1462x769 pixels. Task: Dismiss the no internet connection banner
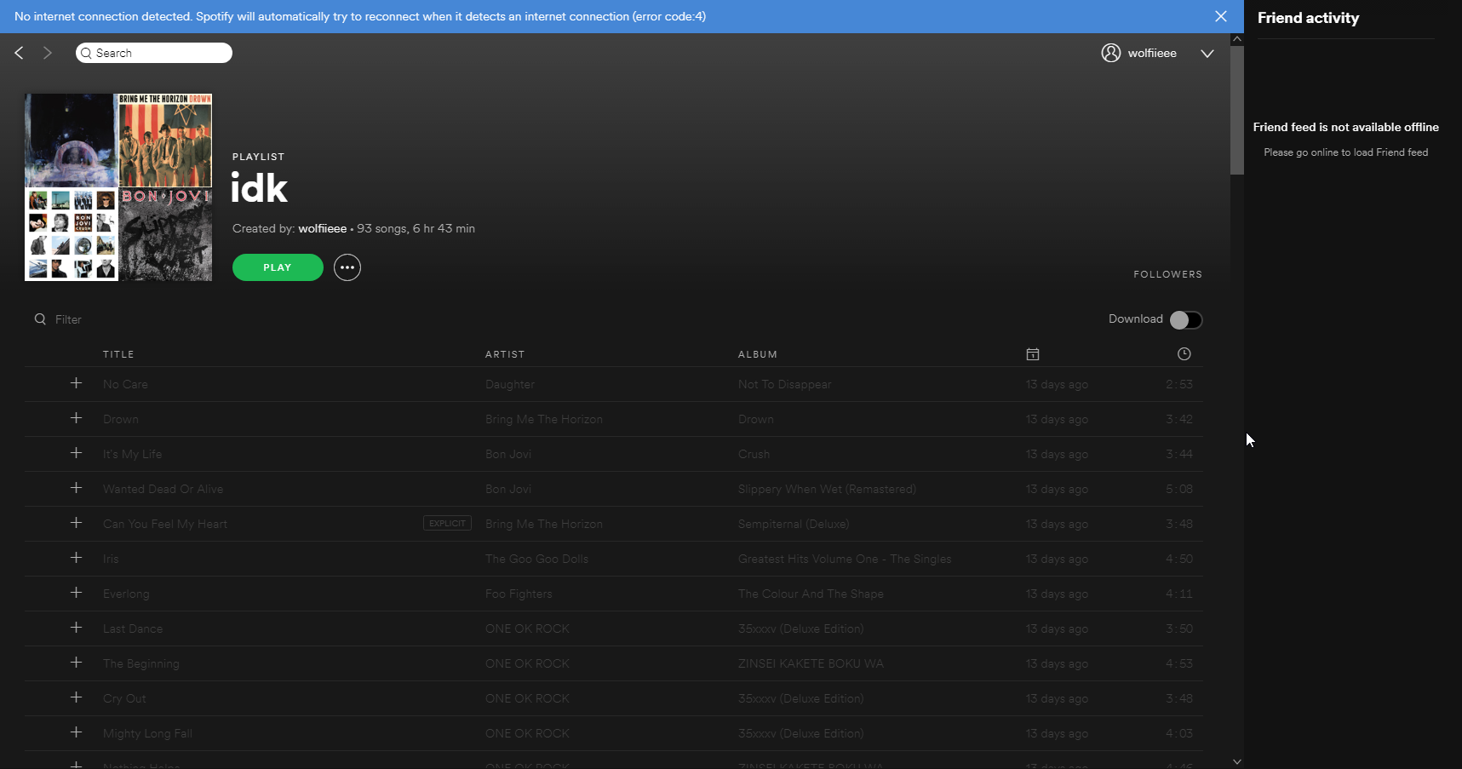point(1221,16)
